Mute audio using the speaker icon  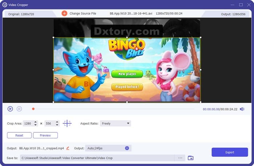(242, 109)
